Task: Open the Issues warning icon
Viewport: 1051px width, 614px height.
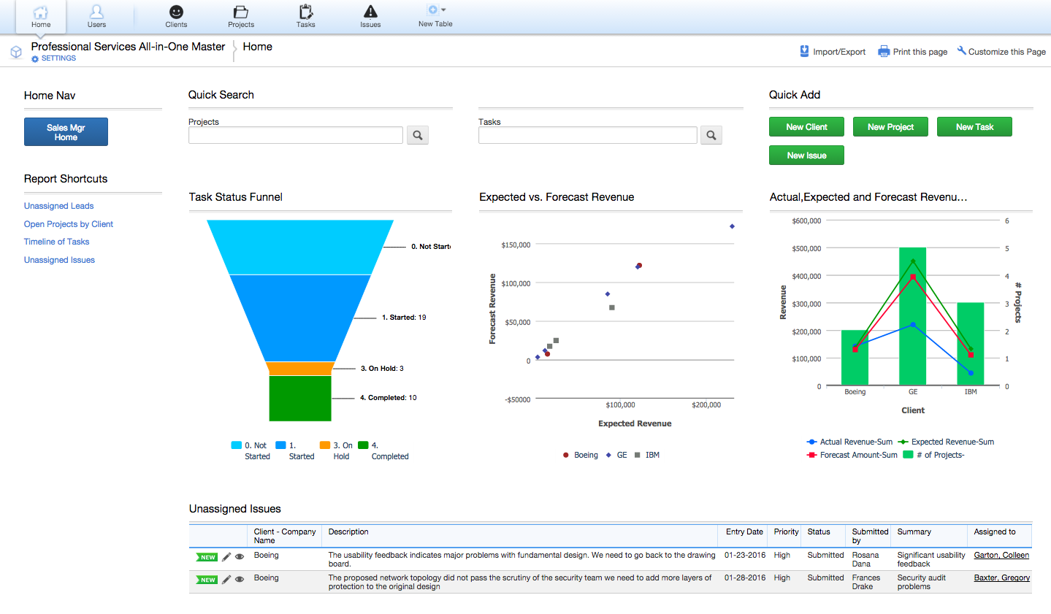Action: (370, 12)
